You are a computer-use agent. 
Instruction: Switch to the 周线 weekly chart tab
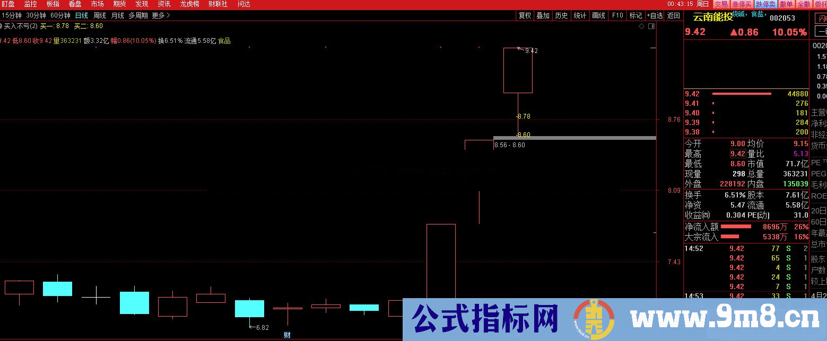tap(98, 15)
